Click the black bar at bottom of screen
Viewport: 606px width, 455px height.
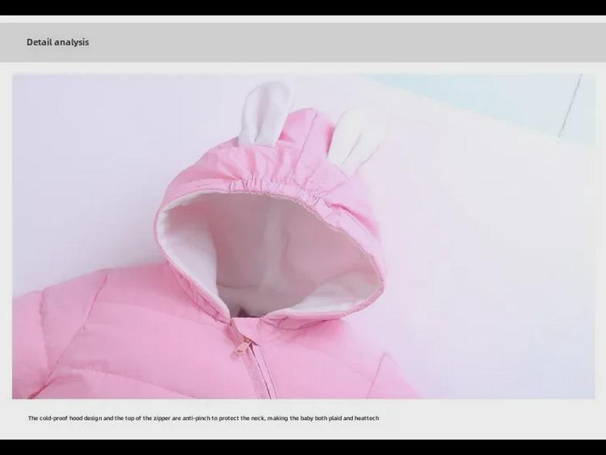pos(303,447)
